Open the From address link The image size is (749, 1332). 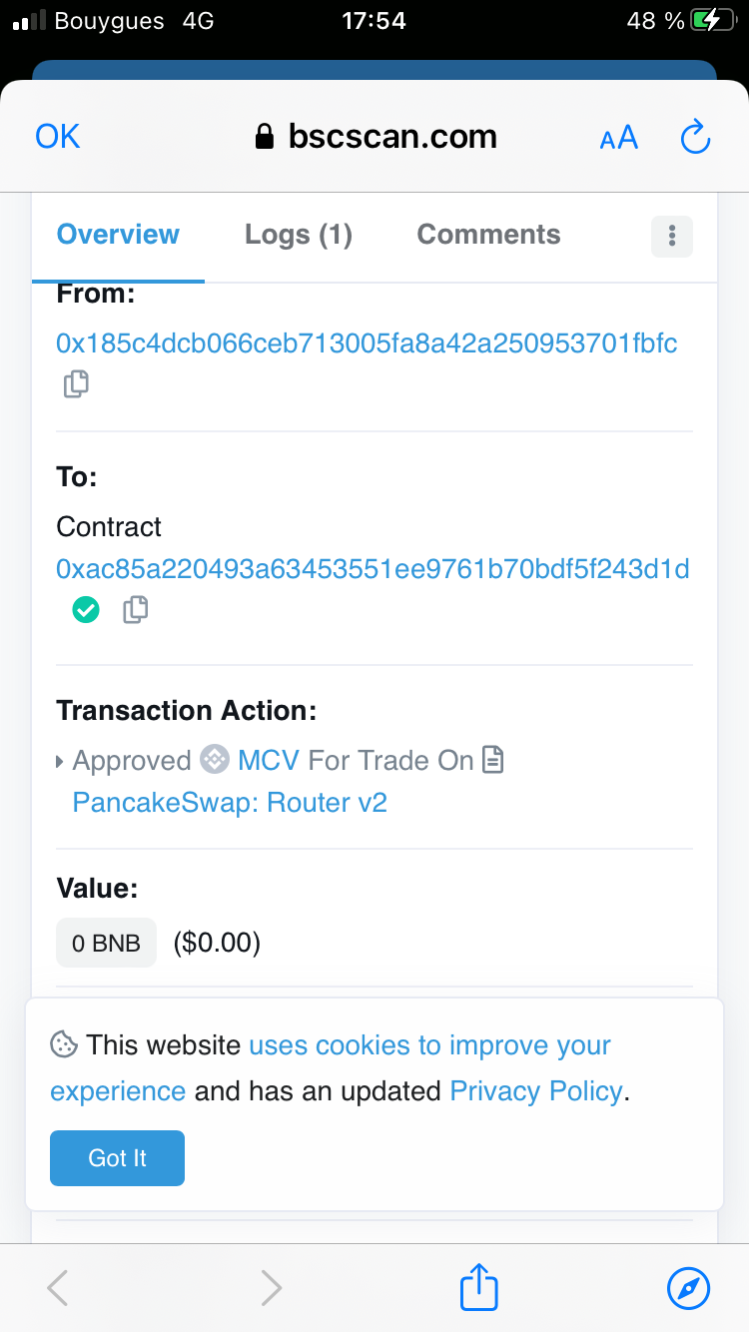point(367,343)
